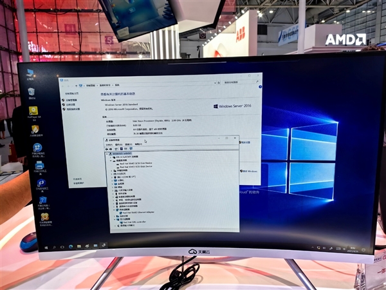Open the network icon in system tray
The image size is (386, 290).
[318, 247]
